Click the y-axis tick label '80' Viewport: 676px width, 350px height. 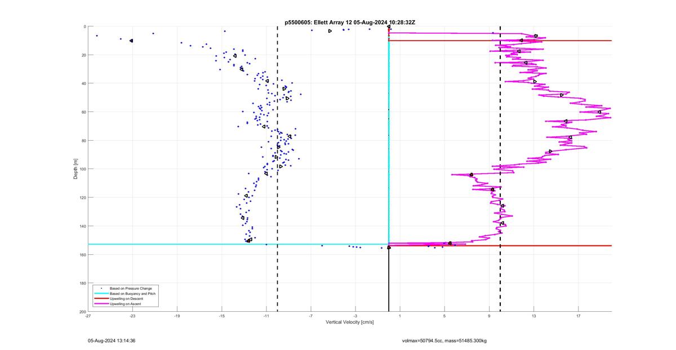click(x=83, y=141)
